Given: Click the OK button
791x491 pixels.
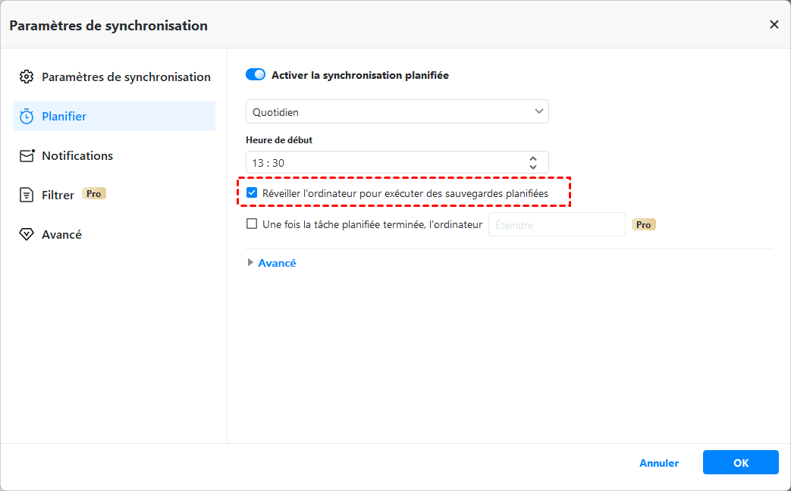Looking at the screenshot, I should tap(740, 462).
